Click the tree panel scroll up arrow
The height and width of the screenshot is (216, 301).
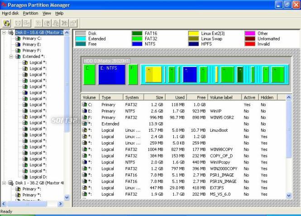coord(67,33)
